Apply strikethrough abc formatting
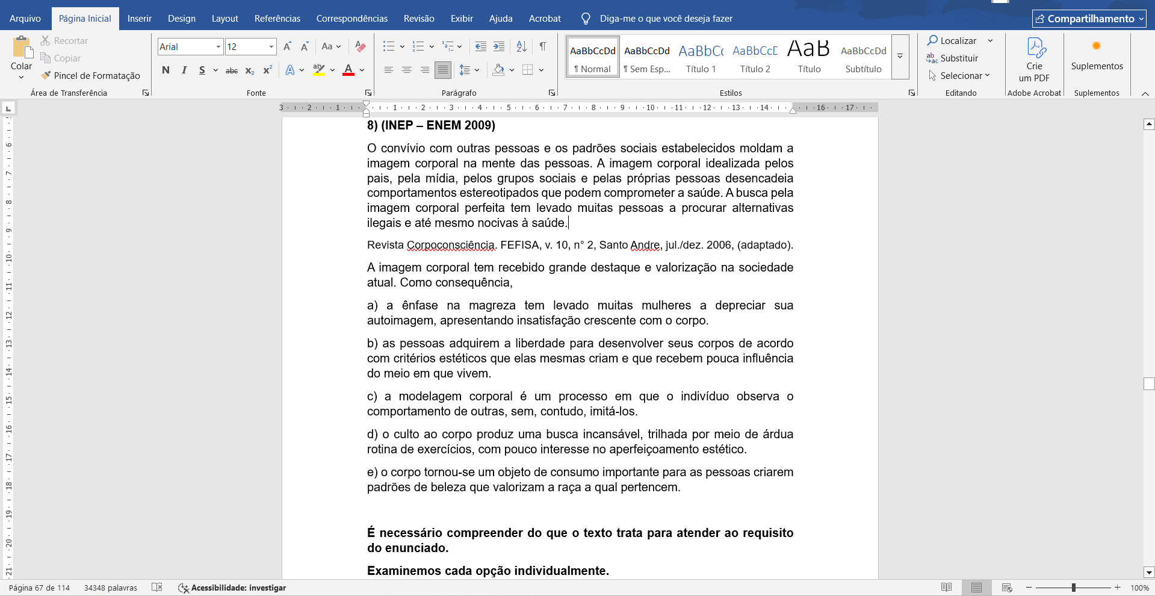Screen dimensions: 1155x596 232,70
